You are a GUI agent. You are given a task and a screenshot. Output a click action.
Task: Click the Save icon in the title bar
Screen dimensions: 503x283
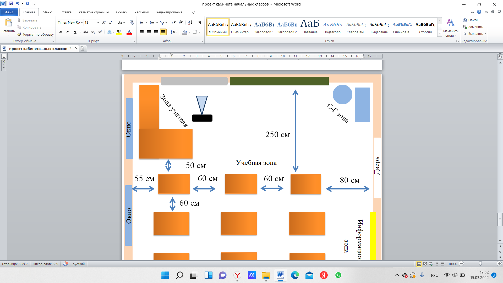pos(11,4)
